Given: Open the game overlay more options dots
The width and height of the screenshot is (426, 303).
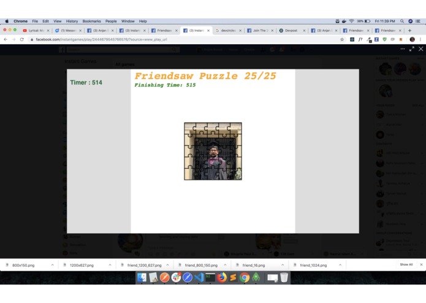Looking at the screenshot, I should [402, 49].
